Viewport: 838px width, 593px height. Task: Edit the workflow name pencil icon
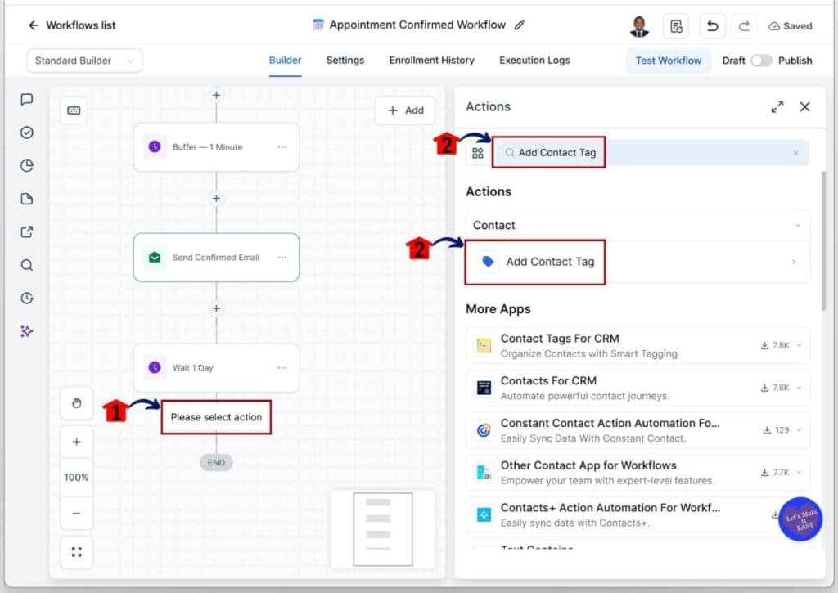519,25
